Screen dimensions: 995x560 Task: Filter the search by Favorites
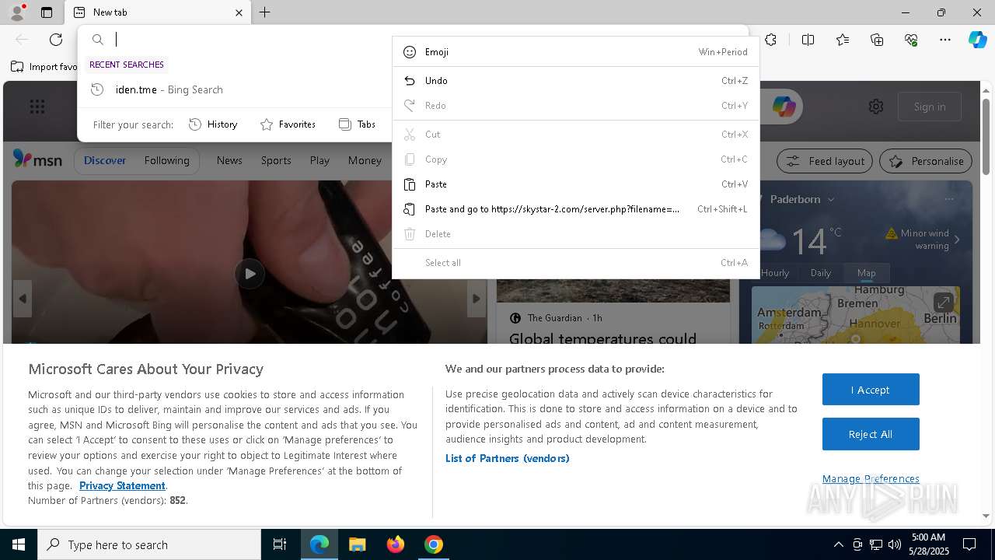(288, 124)
